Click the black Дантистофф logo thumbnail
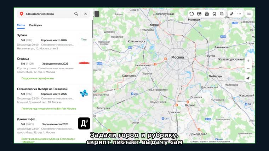The image size is (269, 151). (x=84, y=123)
